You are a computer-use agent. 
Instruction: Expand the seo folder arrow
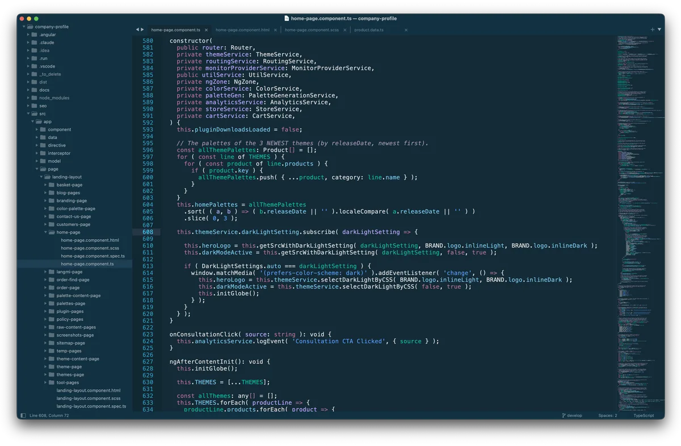[x=28, y=106]
